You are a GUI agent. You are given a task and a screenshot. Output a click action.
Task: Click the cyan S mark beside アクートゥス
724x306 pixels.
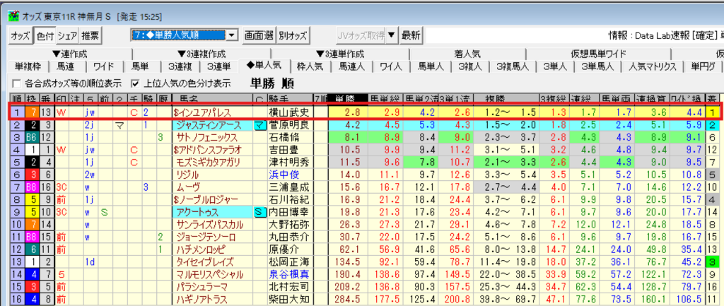pyautogui.click(x=259, y=212)
